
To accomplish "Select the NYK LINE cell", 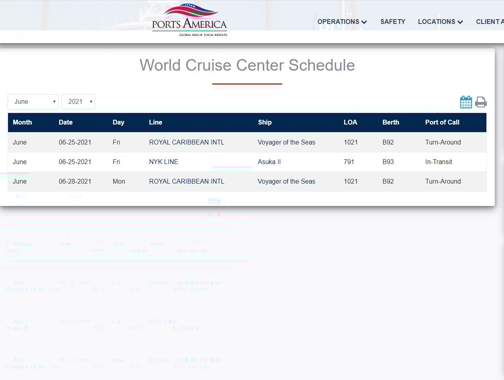I will tap(163, 162).
